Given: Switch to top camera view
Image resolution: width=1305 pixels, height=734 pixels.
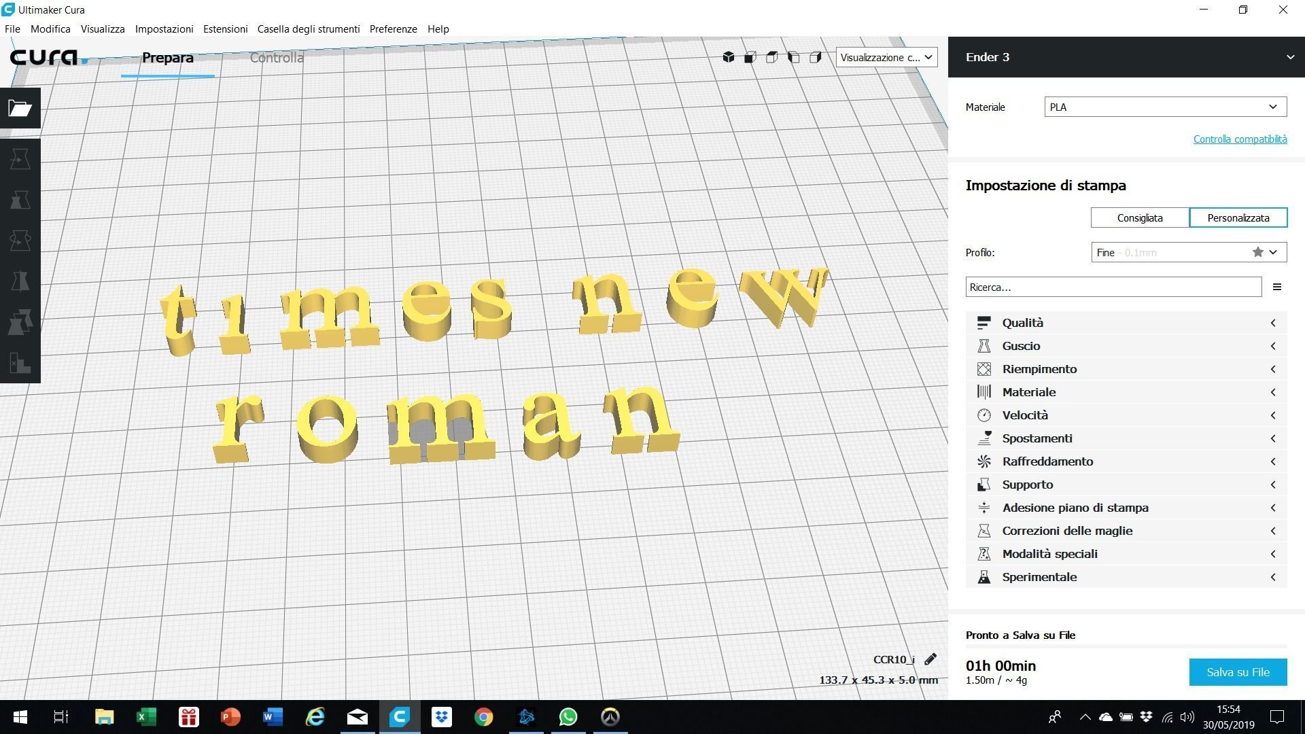Looking at the screenshot, I should click(772, 57).
